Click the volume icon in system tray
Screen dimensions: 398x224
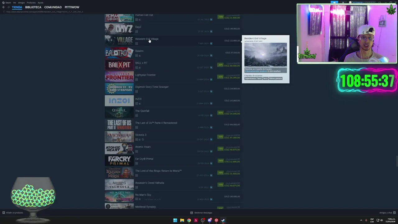[382, 220]
